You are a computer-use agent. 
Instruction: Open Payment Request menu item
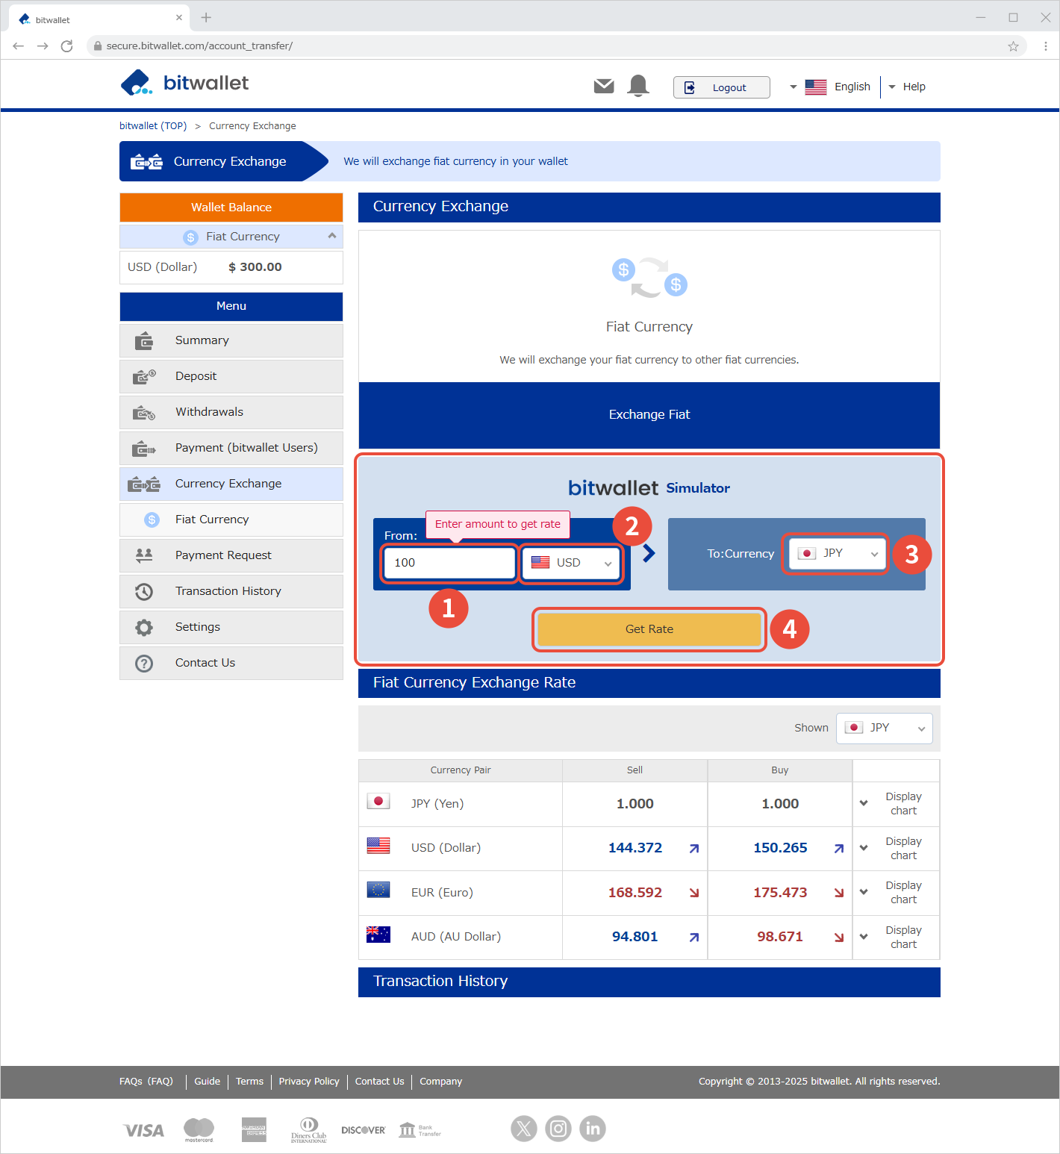click(231, 555)
